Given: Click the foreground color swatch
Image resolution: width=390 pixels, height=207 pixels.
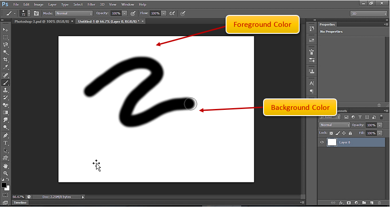Looking at the screenshot, I should coord(4,185).
